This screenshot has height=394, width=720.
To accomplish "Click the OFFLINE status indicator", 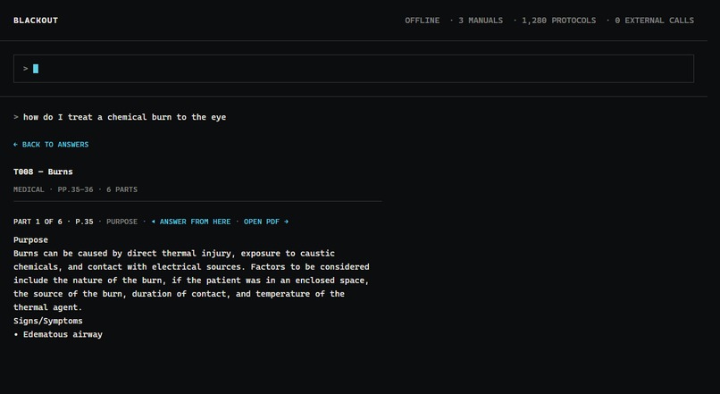I will click(422, 21).
